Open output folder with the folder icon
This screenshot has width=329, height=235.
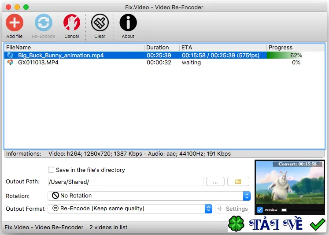pos(238,182)
